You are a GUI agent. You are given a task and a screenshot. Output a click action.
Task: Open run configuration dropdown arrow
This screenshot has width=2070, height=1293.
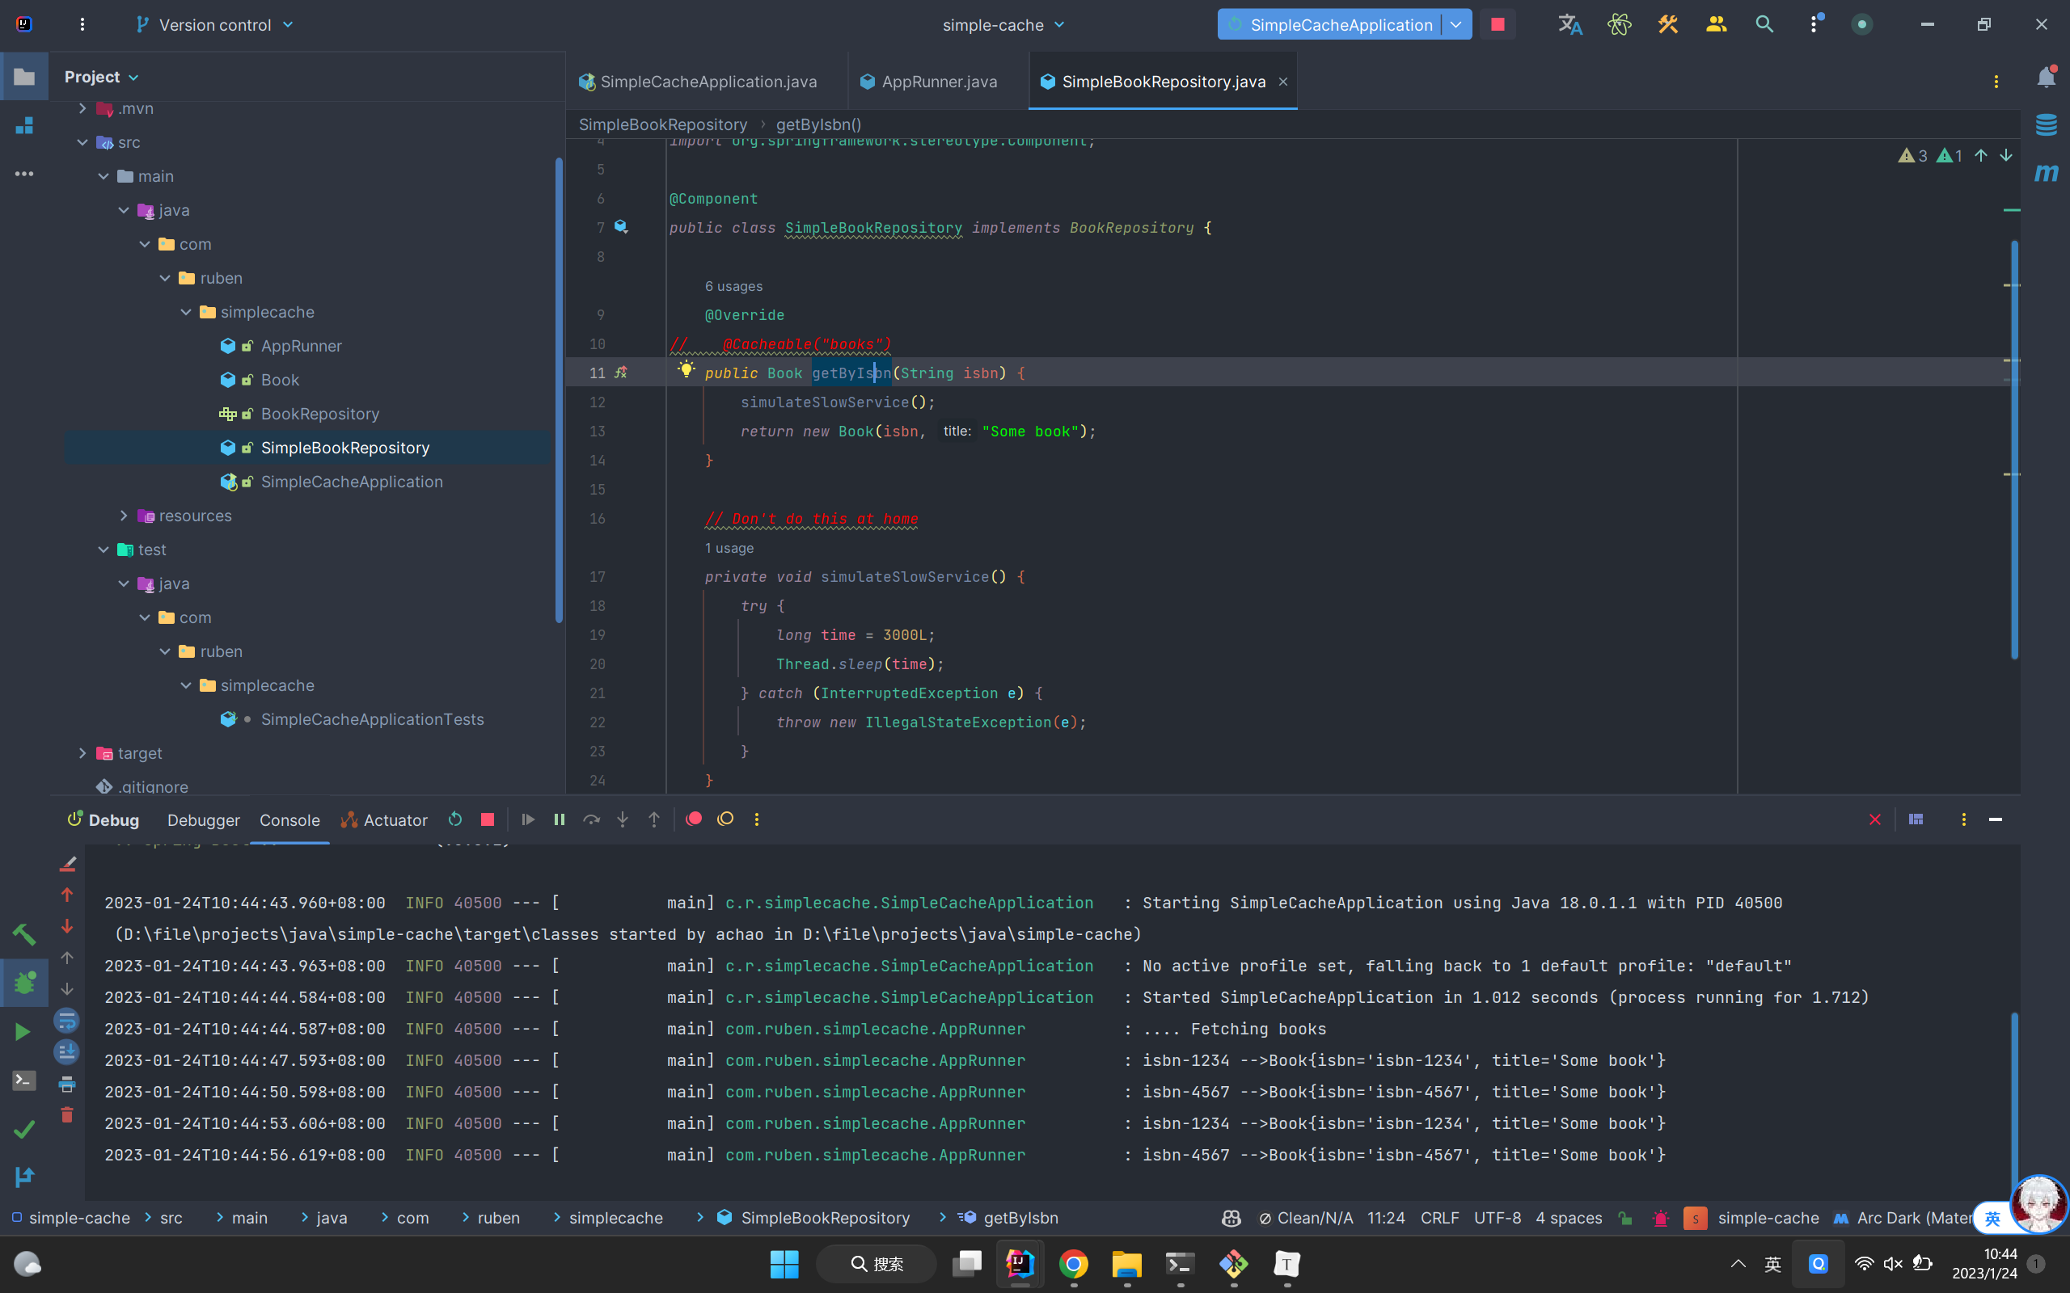coord(1455,25)
